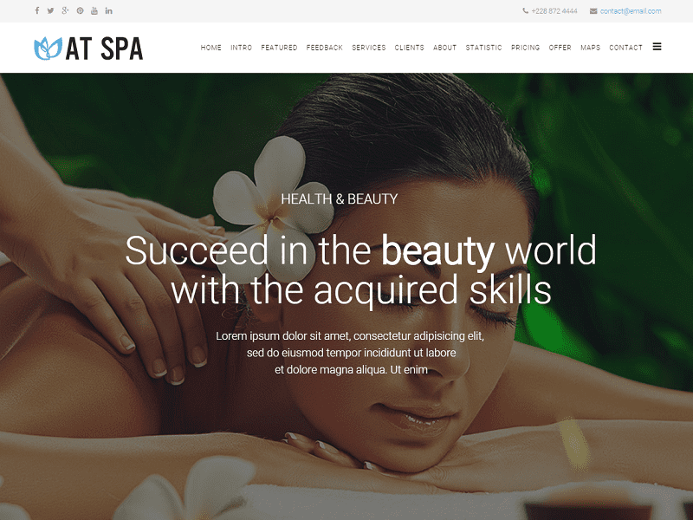This screenshot has width=693, height=520.
Task: Open the YouTube social icon
Action: click(x=94, y=10)
